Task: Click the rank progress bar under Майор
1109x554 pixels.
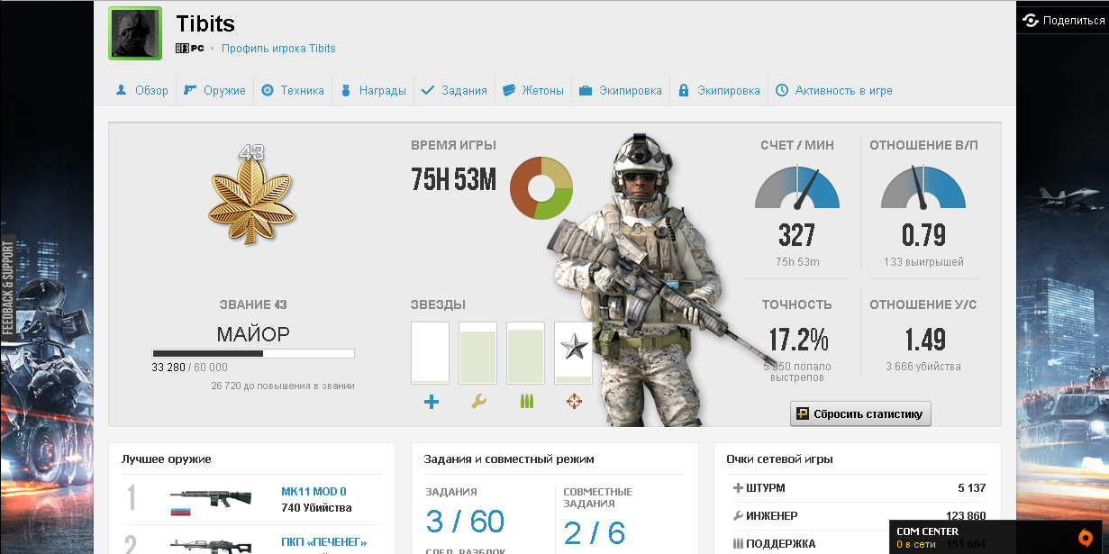Action: pyautogui.click(x=253, y=354)
